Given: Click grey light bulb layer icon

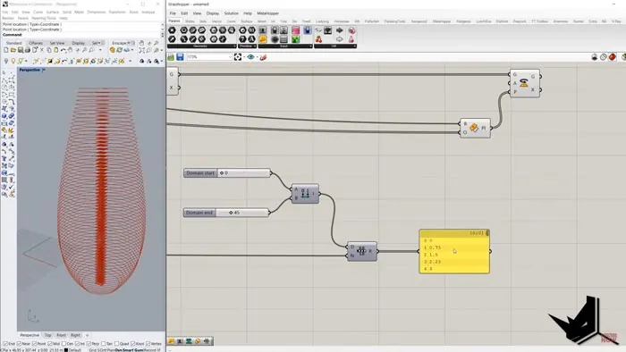Looking at the screenshot, I should tap(6, 61).
